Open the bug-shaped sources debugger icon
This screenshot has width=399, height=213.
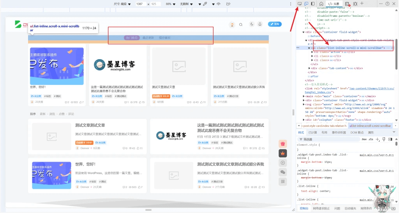point(355,4)
